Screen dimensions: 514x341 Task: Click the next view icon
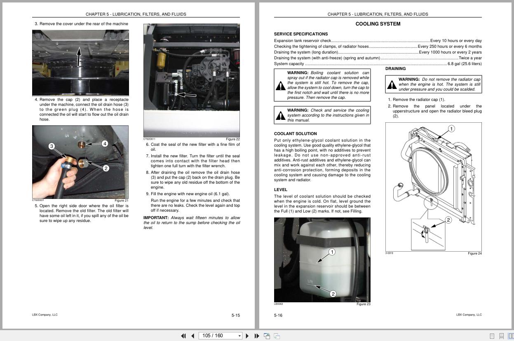[x=277, y=336]
